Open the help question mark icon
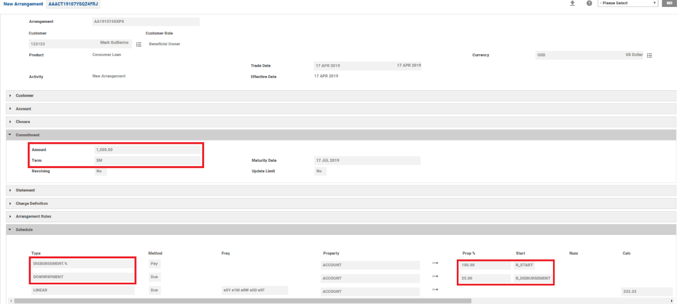 [x=589, y=3]
